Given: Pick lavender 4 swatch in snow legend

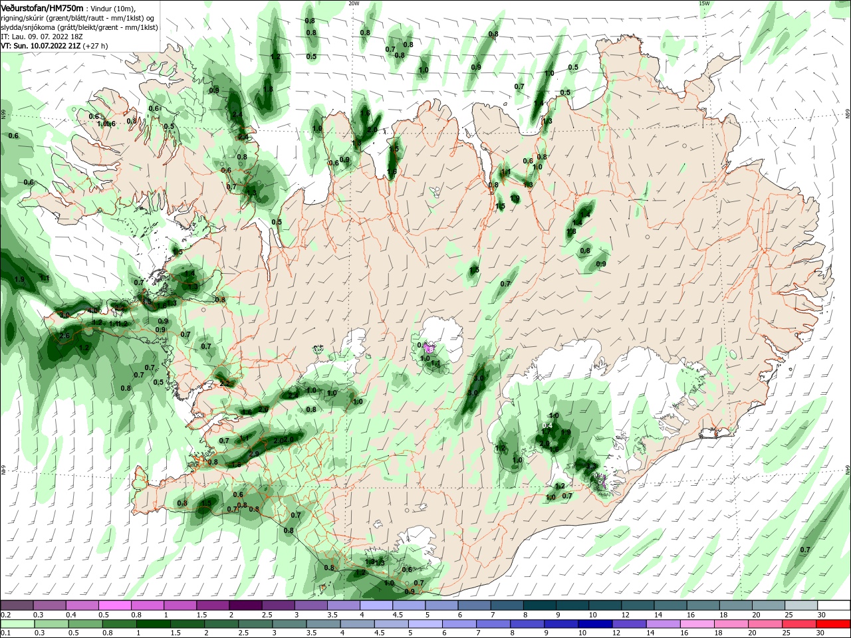Looking at the screenshot, I should [x=376, y=605].
